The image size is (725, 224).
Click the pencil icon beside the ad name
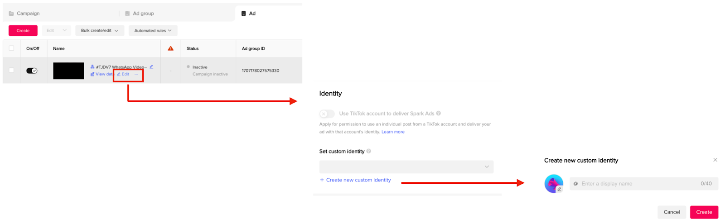pos(151,67)
